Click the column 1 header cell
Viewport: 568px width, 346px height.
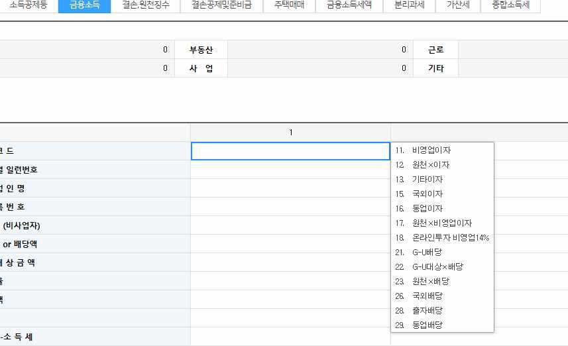[x=290, y=133]
